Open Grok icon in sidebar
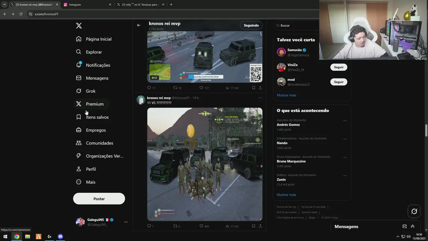Screen dimensions: 428x241 [79, 91]
